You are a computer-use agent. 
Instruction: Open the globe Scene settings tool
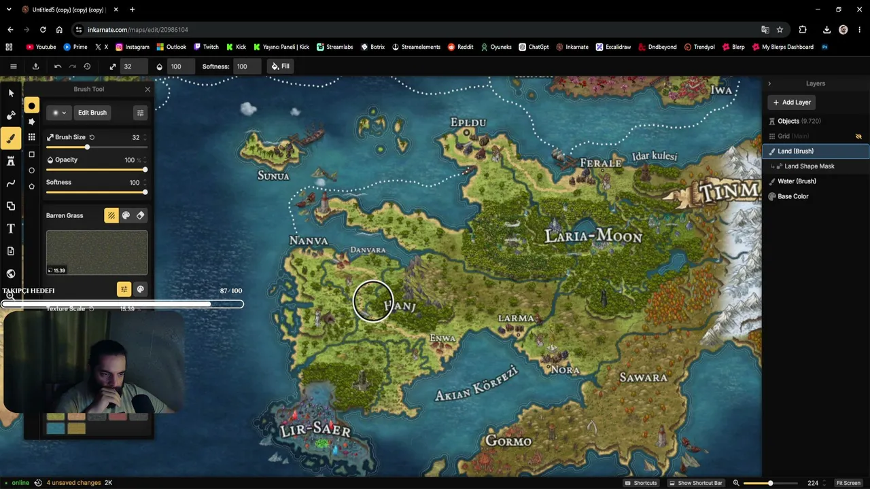11,274
